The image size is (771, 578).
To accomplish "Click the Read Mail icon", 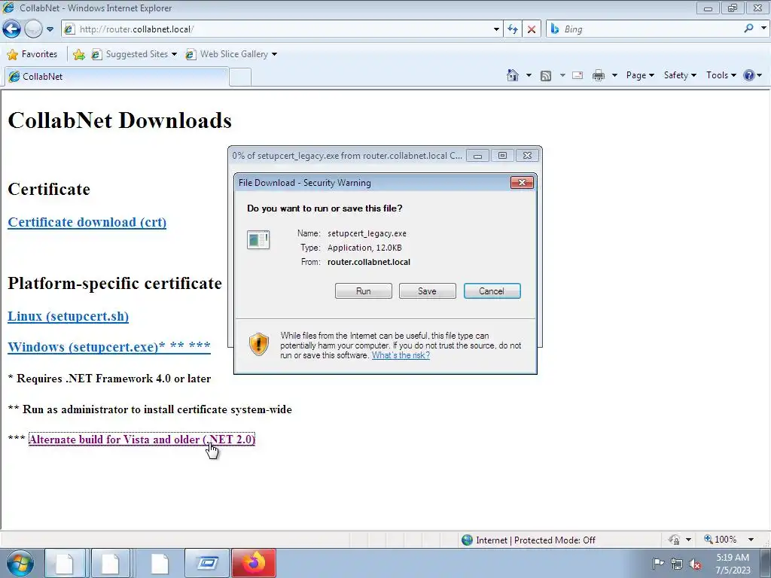I will point(577,75).
